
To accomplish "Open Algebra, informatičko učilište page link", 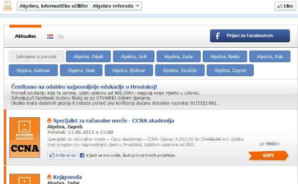I will point(54,6).
